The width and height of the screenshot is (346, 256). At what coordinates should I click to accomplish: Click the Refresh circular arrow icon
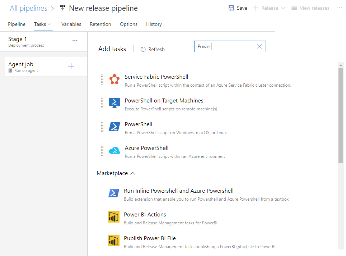143,49
